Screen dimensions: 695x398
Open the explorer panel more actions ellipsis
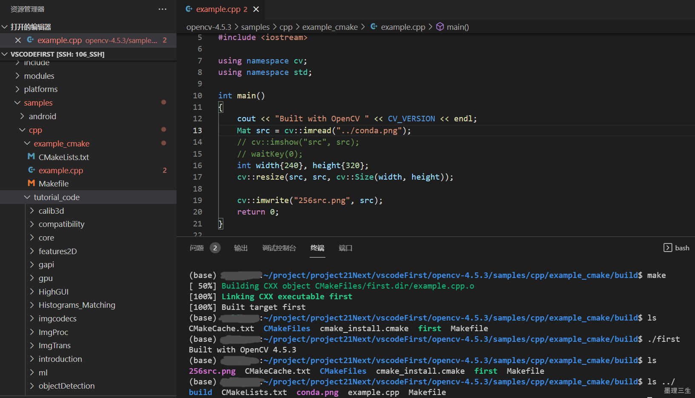[x=162, y=9]
